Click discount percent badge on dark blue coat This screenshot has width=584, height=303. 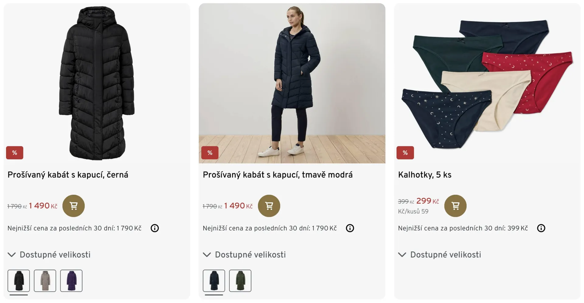[210, 153]
